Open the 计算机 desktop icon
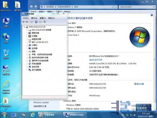 click(x=6, y=22)
